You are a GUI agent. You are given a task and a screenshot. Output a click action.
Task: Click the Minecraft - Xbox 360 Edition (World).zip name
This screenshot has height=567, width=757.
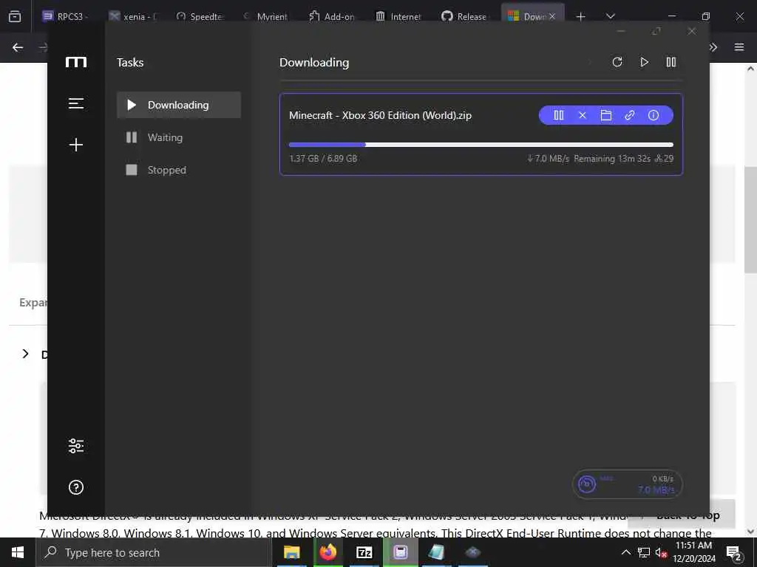(381, 115)
